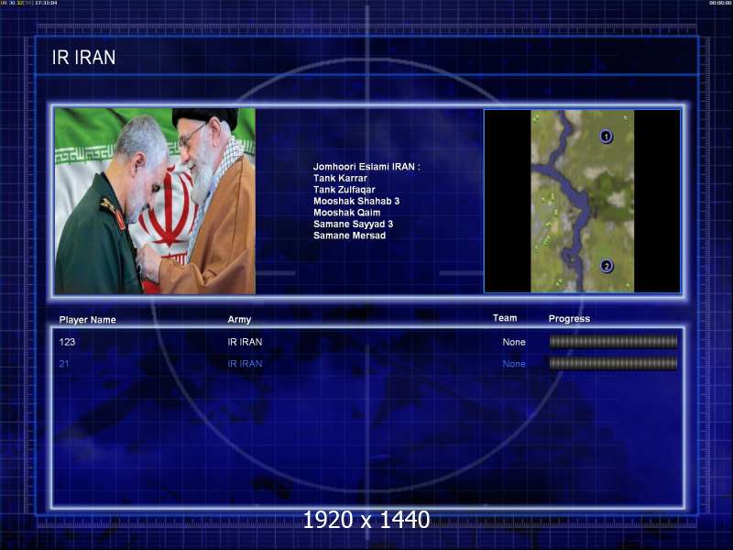Click team None for player 21
This screenshot has width=733, height=550.
point(514,363)
